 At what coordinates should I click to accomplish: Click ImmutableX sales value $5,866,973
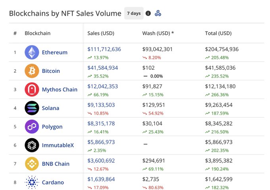pyautogui.click(x=101, y=142)
